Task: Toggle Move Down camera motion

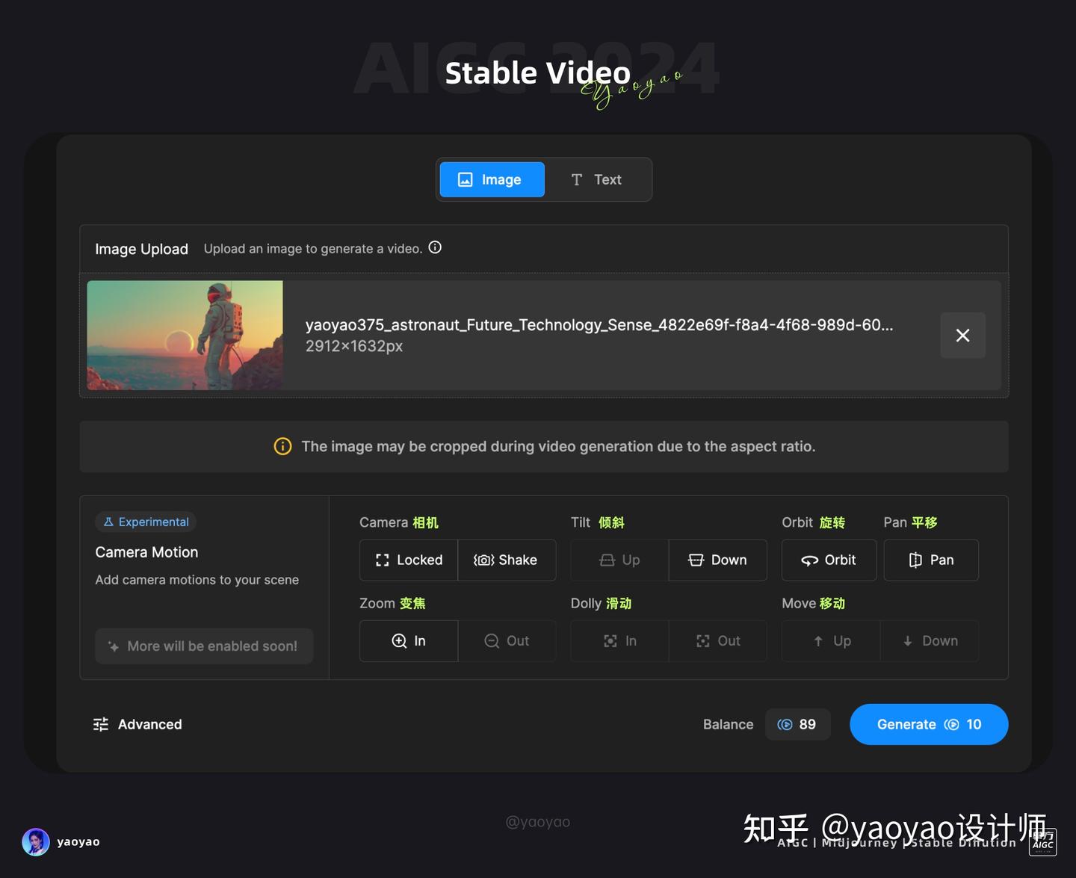Action: [930, 640]
